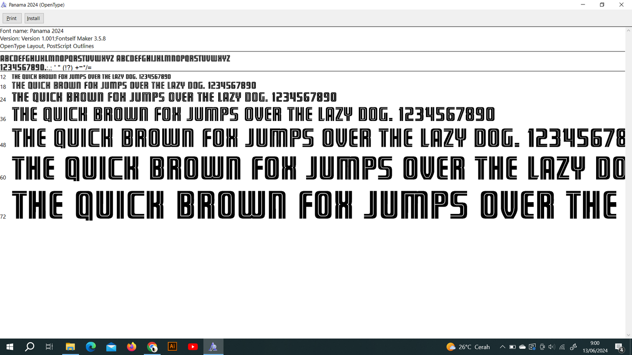Open Task View on the taskbar
The width and height of the screenshot is (632, 355).
[x=49, y=347]
